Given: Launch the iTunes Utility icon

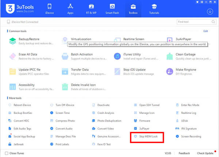Looking at the screenshot, I should point(118,56).
